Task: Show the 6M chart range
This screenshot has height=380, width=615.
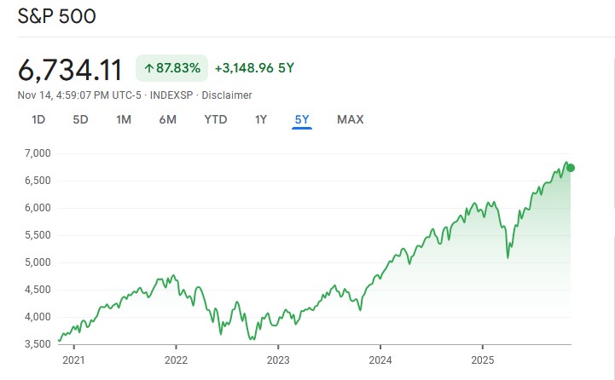Action: (167, 119)
